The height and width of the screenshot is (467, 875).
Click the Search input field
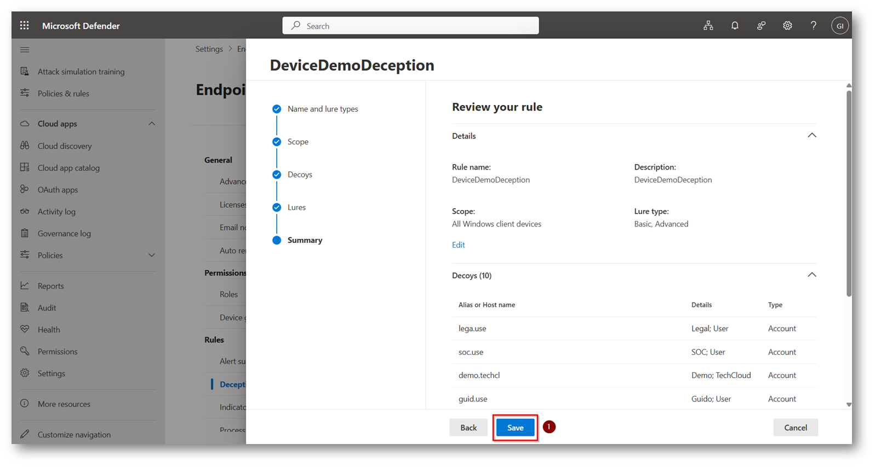tap(410, 26)
